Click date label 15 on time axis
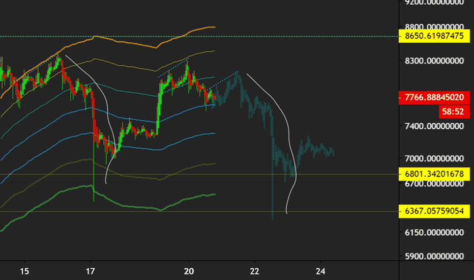 (24, 271)
